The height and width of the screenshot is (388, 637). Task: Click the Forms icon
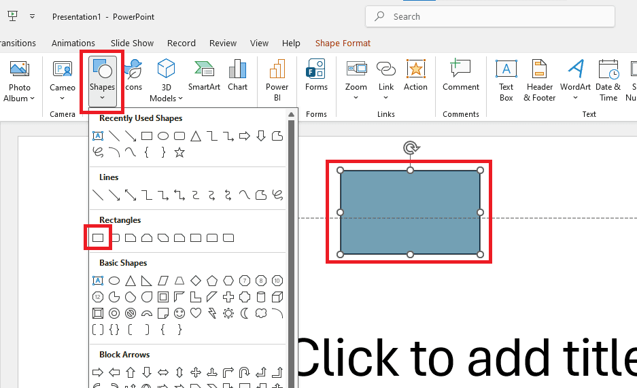[x=316, y=68]
